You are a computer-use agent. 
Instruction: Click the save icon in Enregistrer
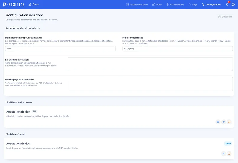tap(220, 17)
